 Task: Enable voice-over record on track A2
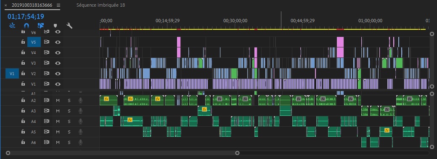80,100
